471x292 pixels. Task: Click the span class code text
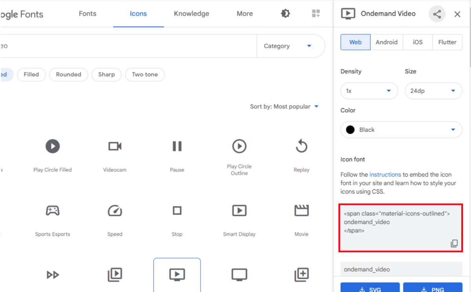click(397, 222)
